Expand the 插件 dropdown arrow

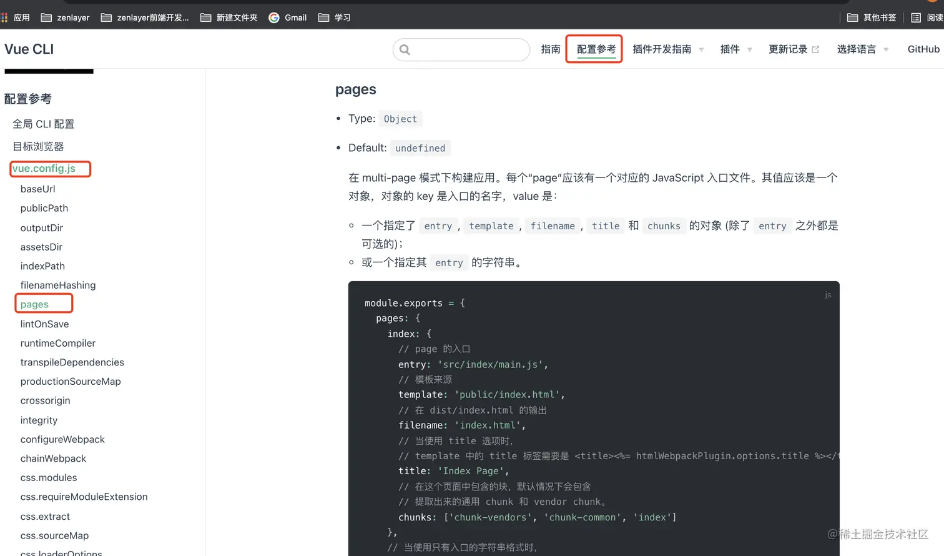(x=749, y=50)
